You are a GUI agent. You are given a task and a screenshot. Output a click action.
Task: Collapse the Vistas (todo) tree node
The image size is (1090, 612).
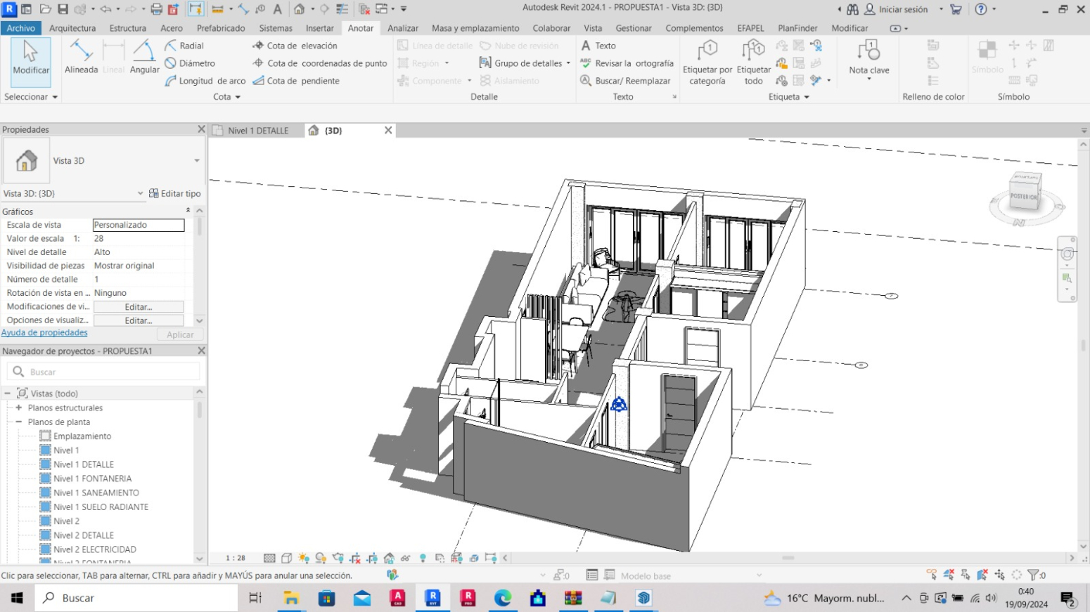click(8, 393)
